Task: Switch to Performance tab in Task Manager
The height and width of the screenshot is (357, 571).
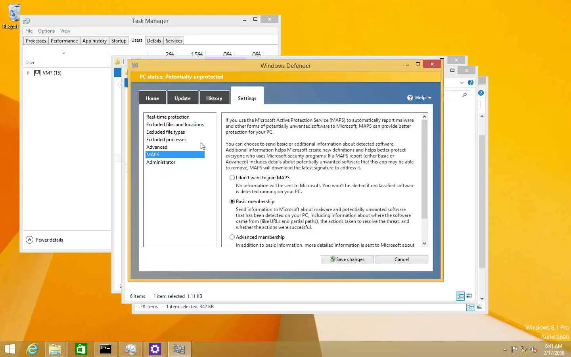Action: 64,41
